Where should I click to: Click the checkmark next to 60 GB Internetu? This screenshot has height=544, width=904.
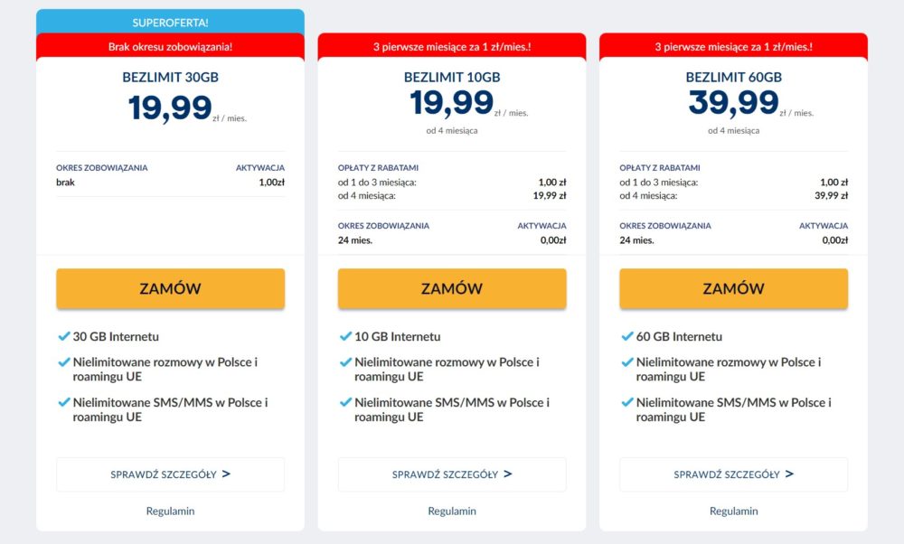coord(626,336)
